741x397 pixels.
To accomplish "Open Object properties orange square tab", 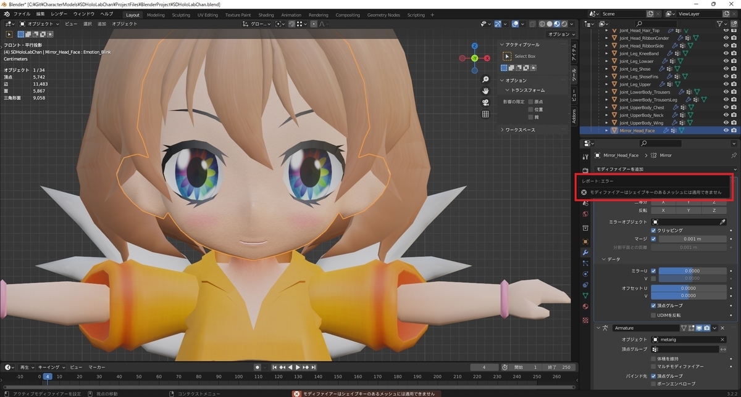I will [x=585, y=242].
